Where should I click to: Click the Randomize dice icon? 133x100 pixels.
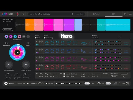[7, 43]
